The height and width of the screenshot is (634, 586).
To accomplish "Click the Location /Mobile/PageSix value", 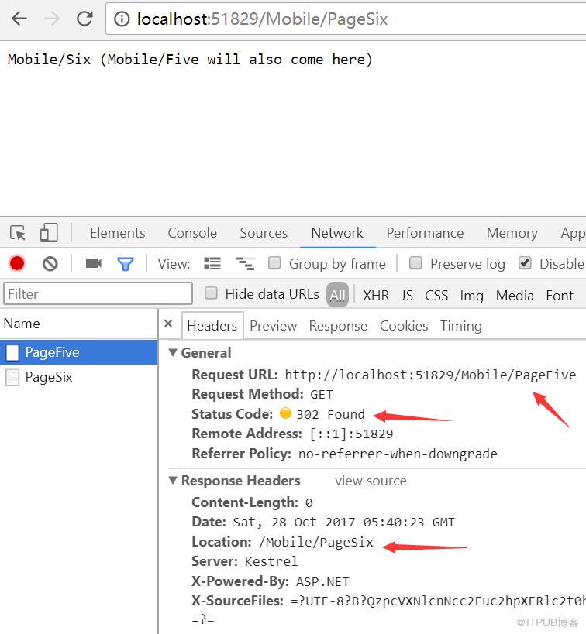I will coord(316,542).
